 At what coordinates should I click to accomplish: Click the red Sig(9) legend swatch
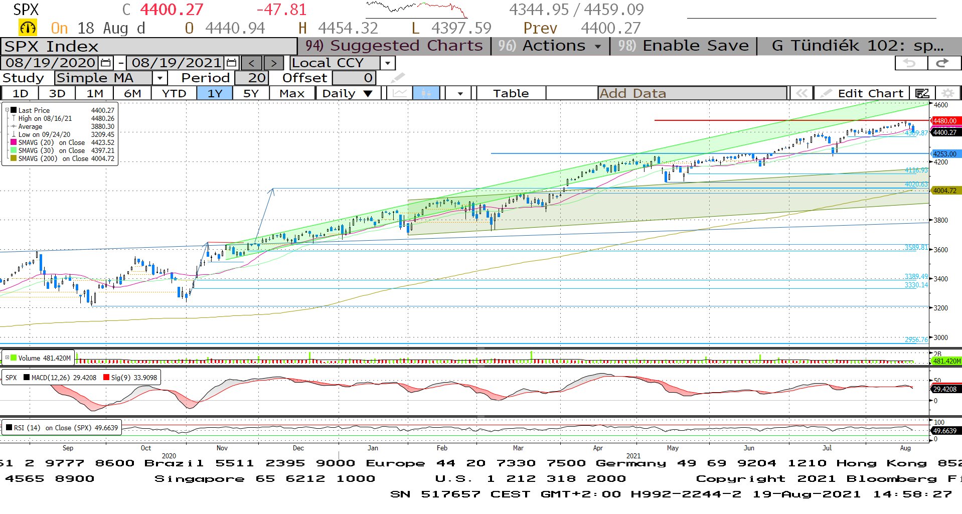tap(106, 377)
